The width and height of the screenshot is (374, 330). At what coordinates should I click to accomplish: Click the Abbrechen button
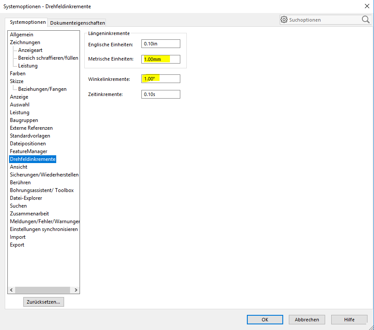[x=307, y=320]
